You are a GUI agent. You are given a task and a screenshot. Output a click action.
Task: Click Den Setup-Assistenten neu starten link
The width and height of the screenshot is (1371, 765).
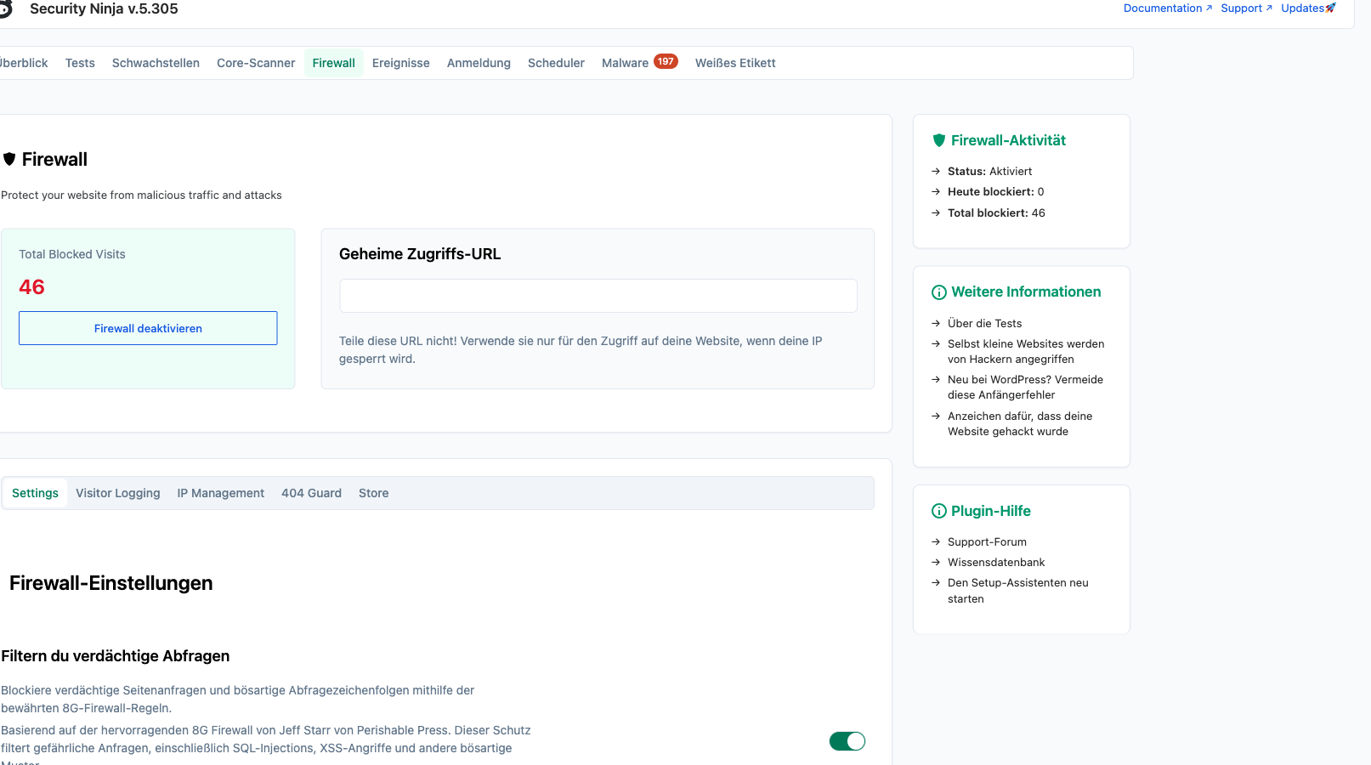(x=1018, y=591)
